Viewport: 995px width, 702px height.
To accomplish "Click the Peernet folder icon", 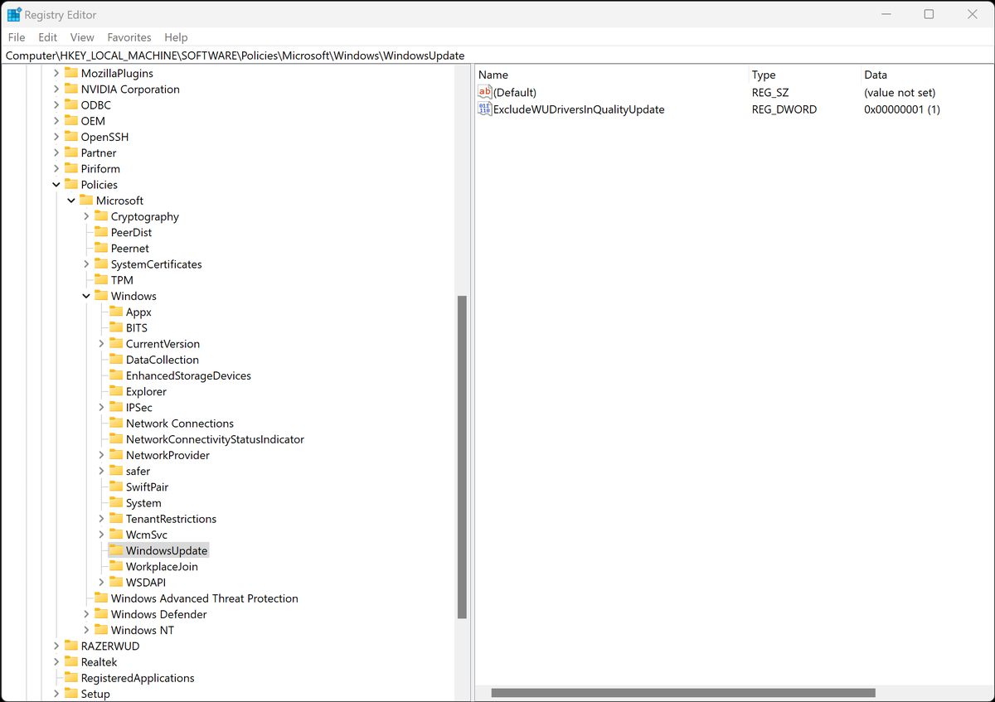I will click(x=101, y=248).
